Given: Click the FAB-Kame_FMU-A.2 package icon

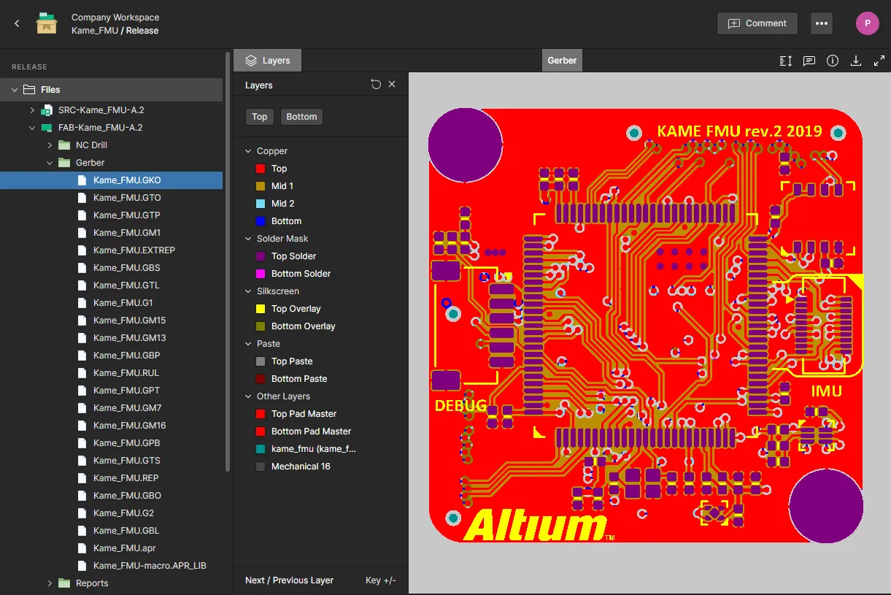Looking at the screenshot, I should coord(47,128).
